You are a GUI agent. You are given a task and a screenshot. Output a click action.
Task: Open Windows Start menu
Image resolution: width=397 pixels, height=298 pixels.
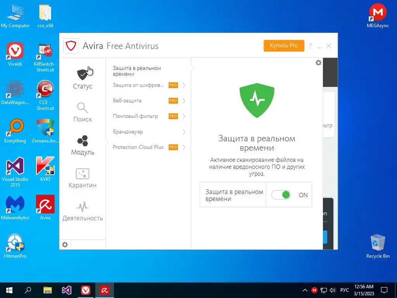pos(9,290)
